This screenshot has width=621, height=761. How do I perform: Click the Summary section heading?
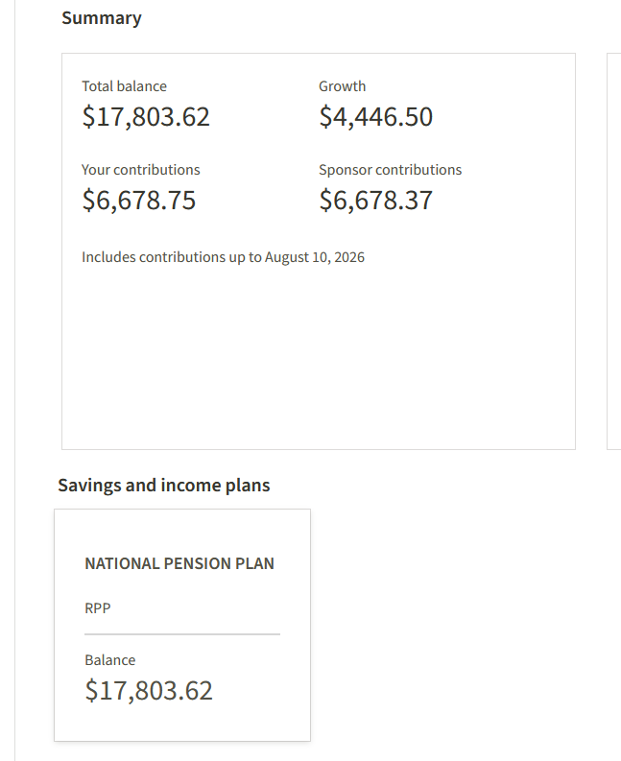pos(102,18)
